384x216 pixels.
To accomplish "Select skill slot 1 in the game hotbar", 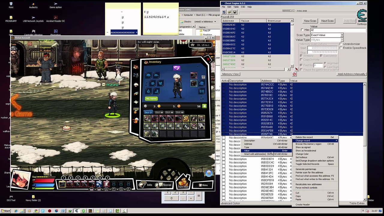I will [x=62, y=184].
